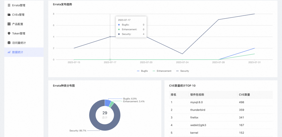This screenshot has width=282, height=137.
Task: Click the 2023-07-31 axis label
Action: (x=255, y=62)
